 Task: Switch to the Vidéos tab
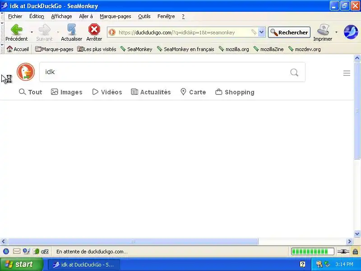(x=107, y=92)
